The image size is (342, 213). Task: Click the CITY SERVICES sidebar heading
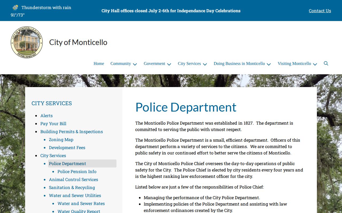[52, 103]
